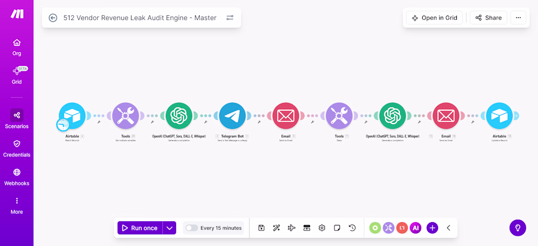Click the Run once button

point(140,228)
